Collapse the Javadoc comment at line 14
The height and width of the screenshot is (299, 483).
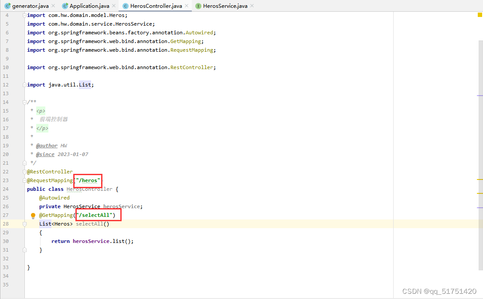click(24, 102)
